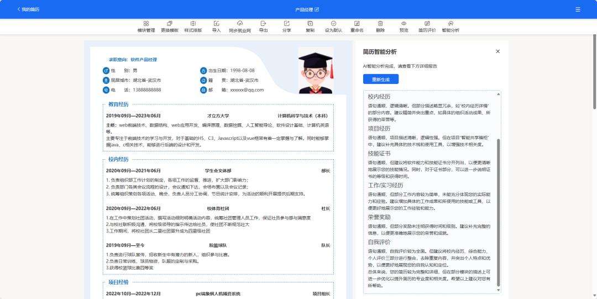Viewport: 597px width, 299px height.
Task: Edit the 产品经理 resume title icon
Action: pyautogui.click(x=317, y=9)
